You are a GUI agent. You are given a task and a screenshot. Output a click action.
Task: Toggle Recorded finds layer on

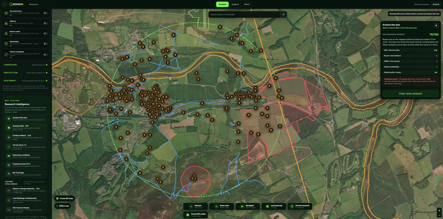[45, 13]
